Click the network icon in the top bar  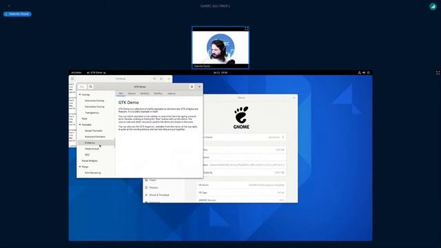(x=359, y=72)
